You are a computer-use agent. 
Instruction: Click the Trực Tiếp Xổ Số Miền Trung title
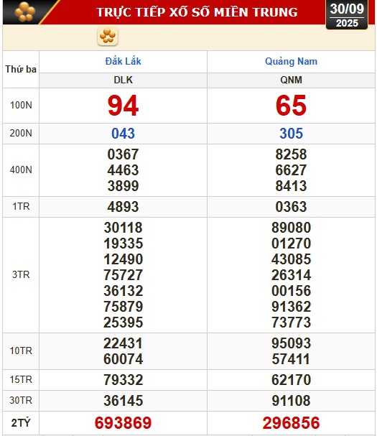click(197, 12)
